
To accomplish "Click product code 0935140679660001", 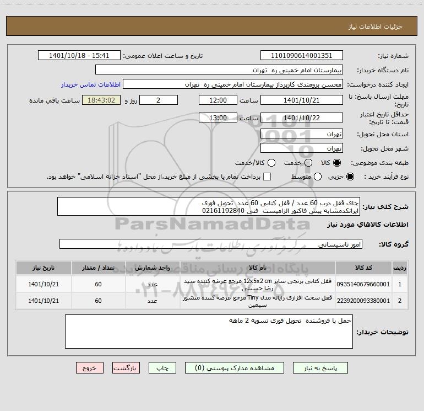I will (363, 284).
